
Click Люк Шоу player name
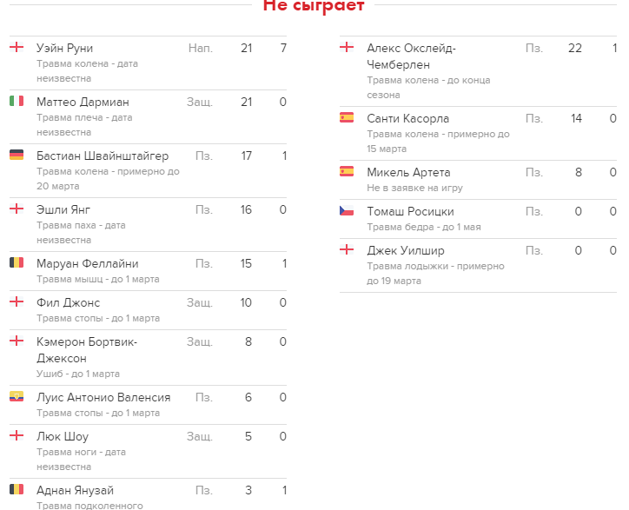(x=63, y=436)
